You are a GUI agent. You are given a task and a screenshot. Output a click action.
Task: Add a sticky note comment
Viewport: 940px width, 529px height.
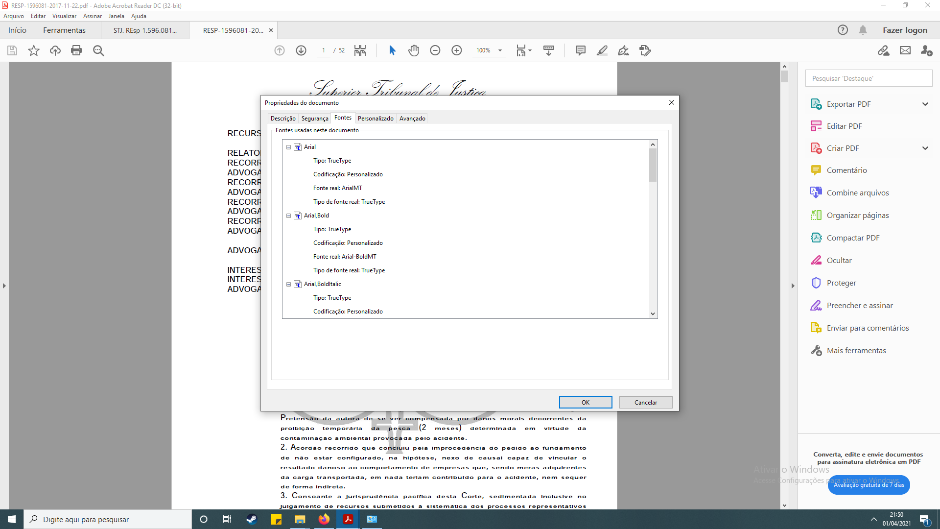pos(581,50)
